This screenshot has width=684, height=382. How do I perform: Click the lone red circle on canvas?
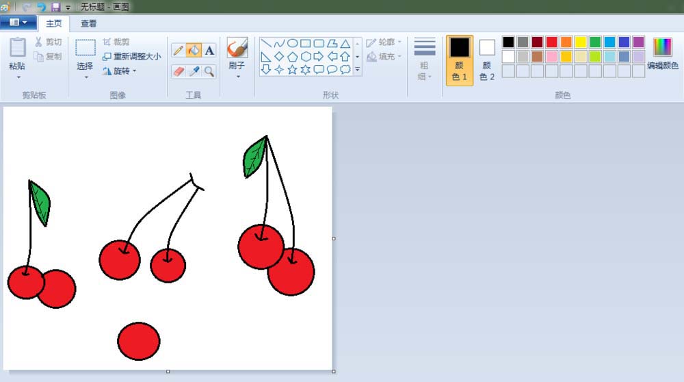139,341
